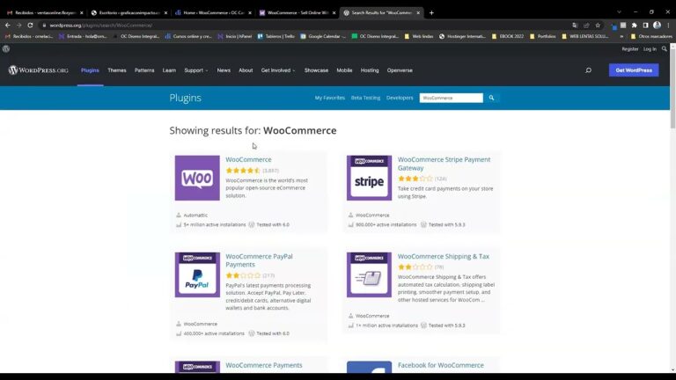Open WooCommerce Shipping & Tax title link

pos(444,256)
